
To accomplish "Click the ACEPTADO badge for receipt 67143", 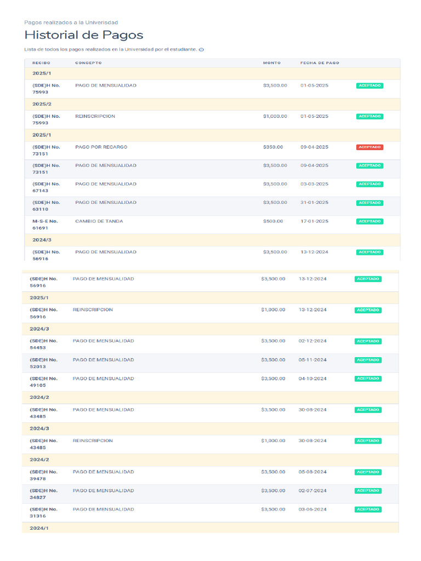I will click(369, 184).
